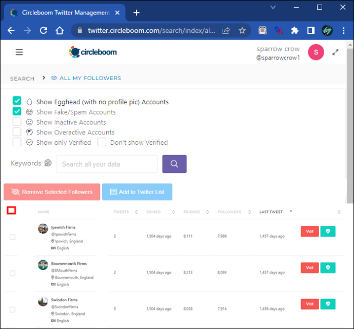Click Remove Selected Followers button

(x=52, y=192)
